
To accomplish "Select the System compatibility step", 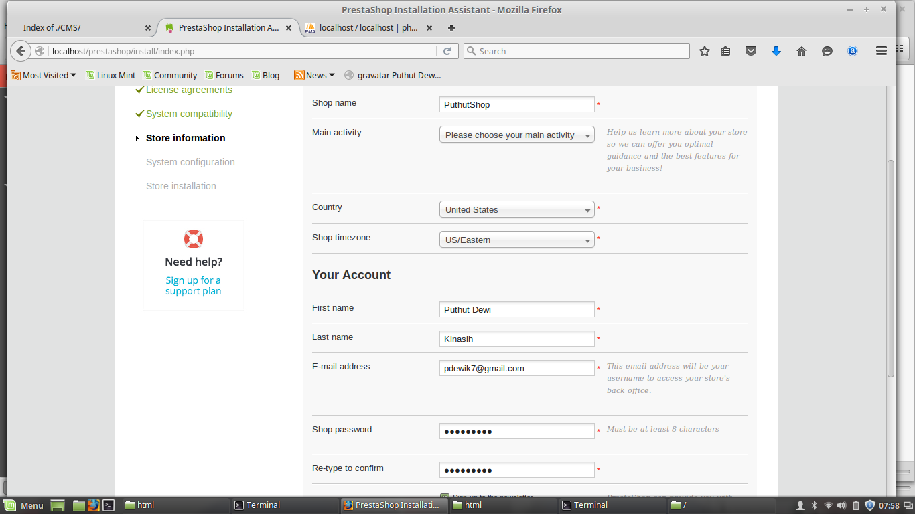I will tap(189, 114).
